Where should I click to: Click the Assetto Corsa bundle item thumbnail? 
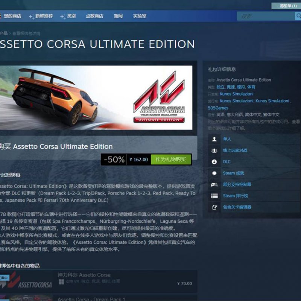[x=26, y=281]
